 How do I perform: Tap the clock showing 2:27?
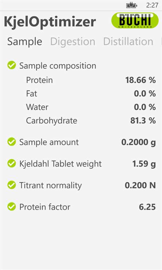point(152,5)
